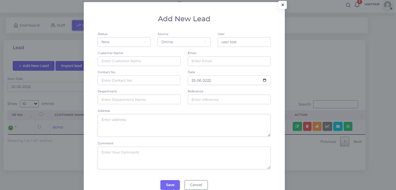Image resolution: width=396 pixels, height=190 pixels.
Task: Open the Source dropdown showing Online
Action: [x=184, y=42]
